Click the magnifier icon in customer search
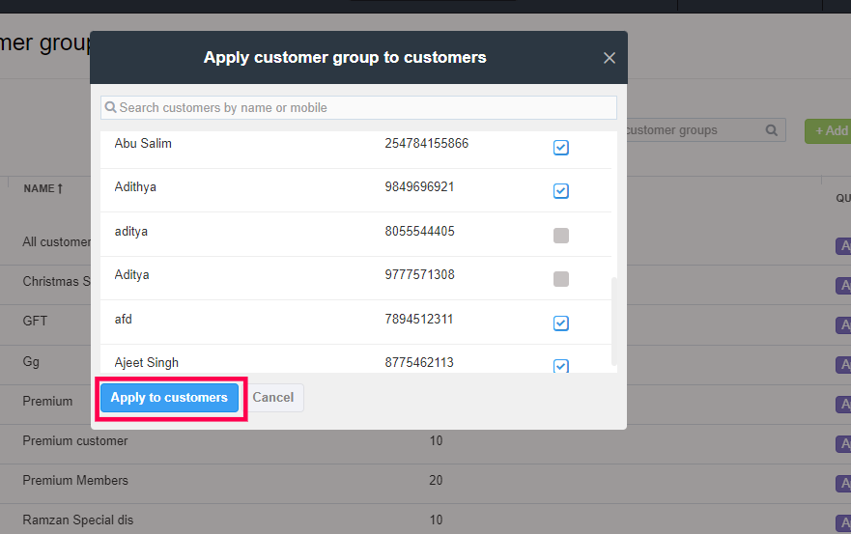 pyautogui.click(x=111, y=108)
